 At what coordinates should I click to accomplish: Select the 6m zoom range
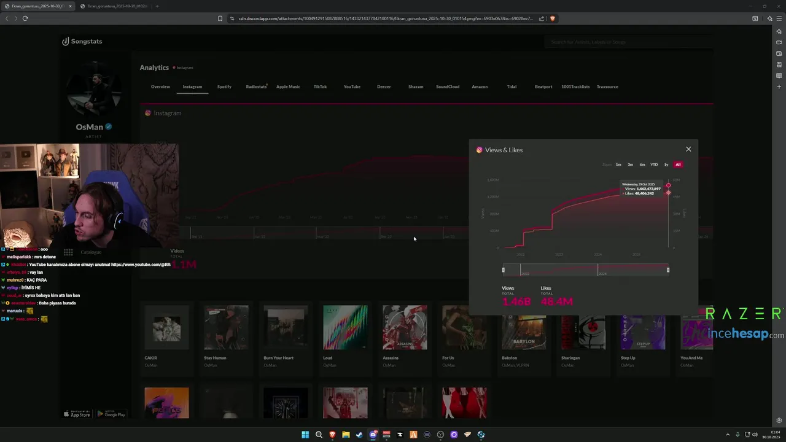[642, 165]
